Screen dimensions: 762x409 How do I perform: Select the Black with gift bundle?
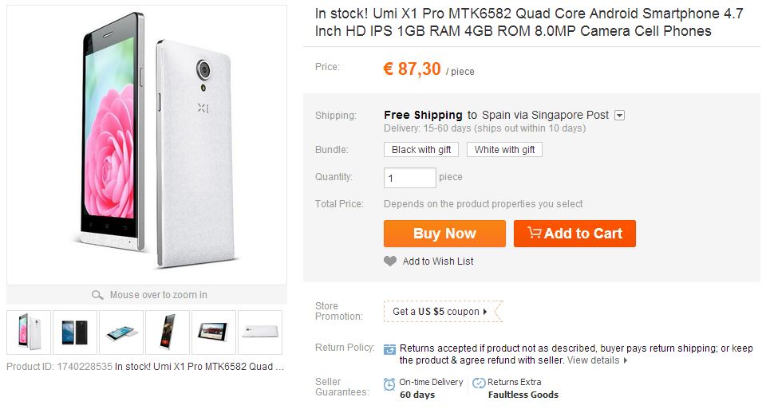tap(421, 150)
